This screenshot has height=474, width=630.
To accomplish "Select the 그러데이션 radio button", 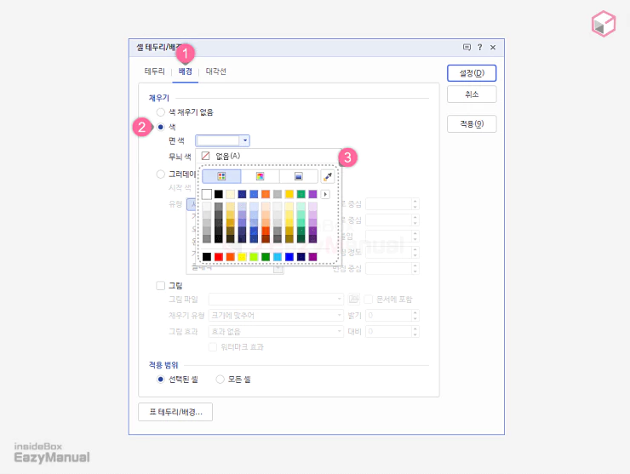I will [x=161, y=174].
